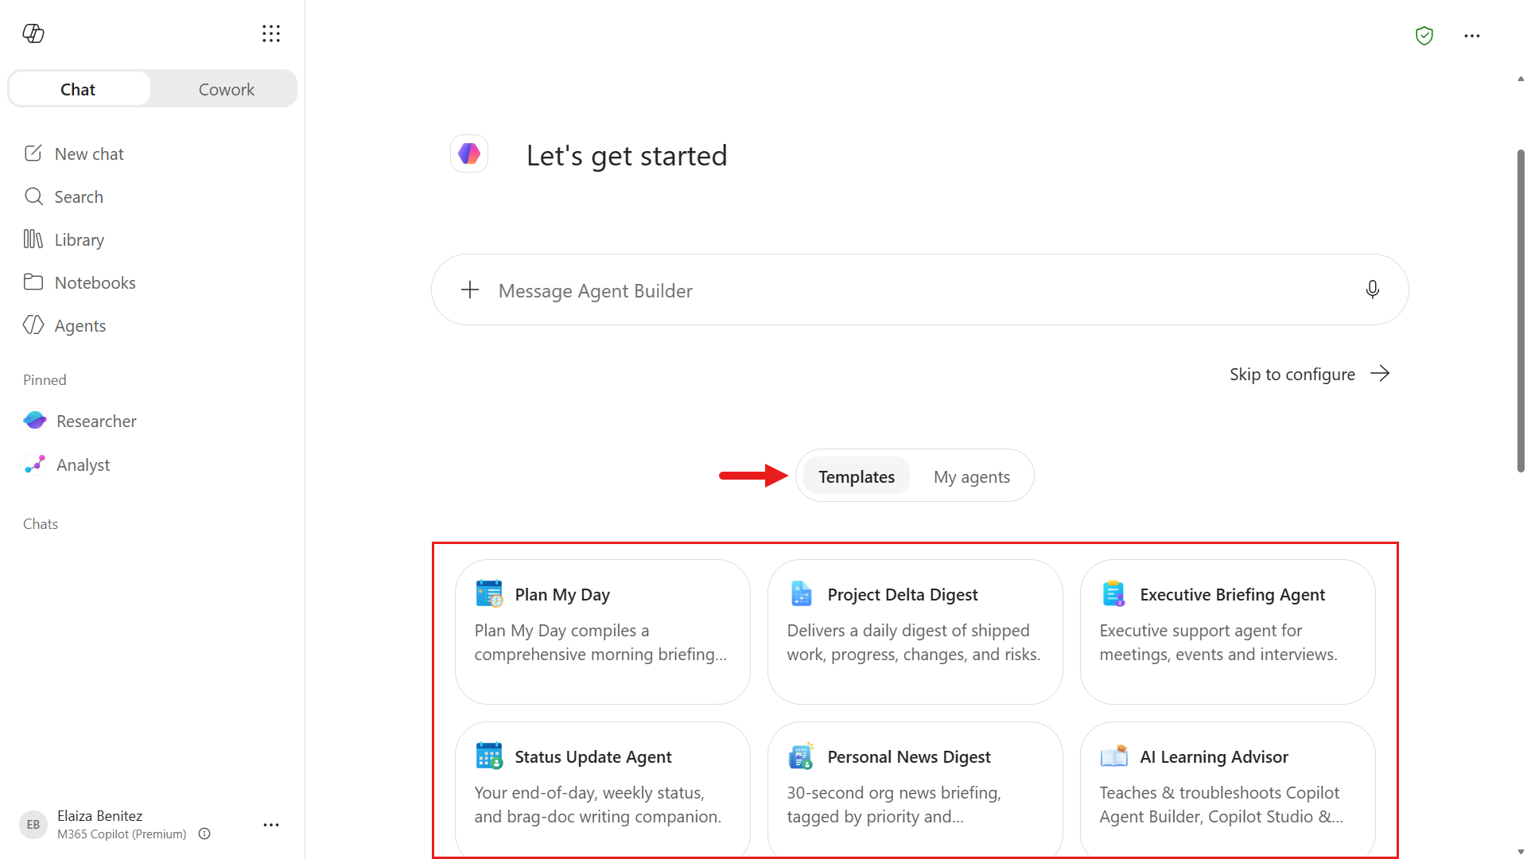The width and height of the screenshot is (1527, 859).
Task: Click the Copilot logo icon
Action: coord(33,33)
